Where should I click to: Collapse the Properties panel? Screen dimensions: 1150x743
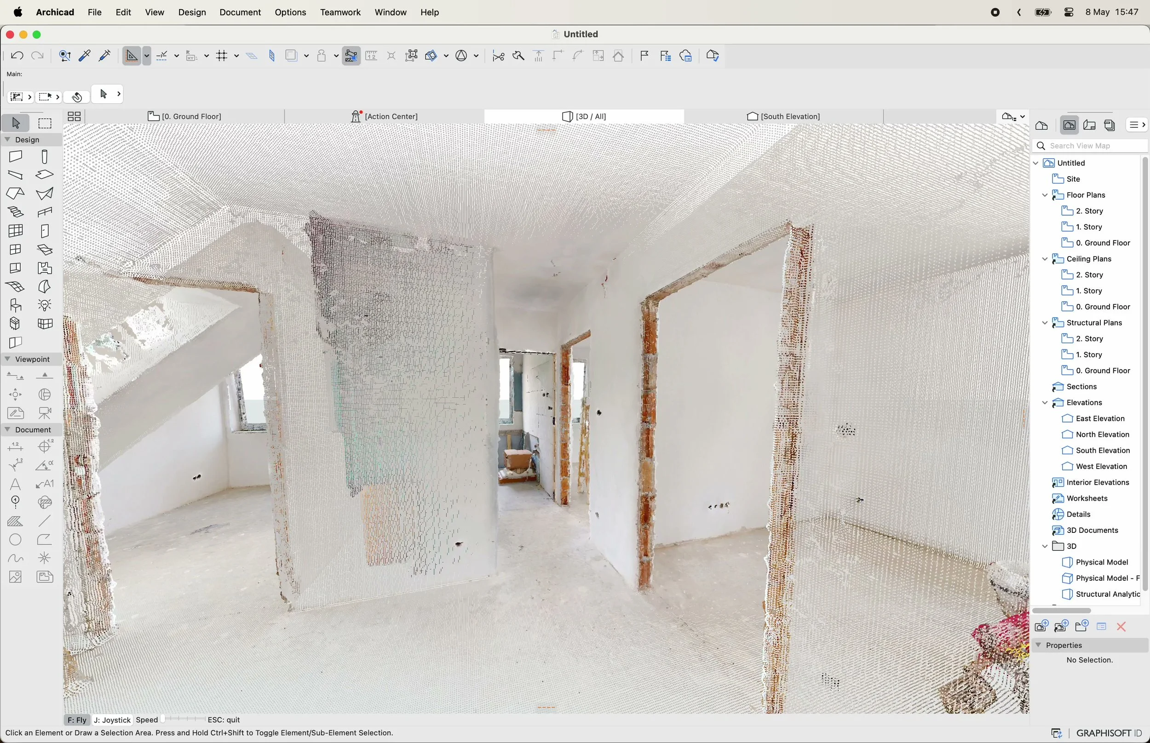click(x=1039, y=645)
